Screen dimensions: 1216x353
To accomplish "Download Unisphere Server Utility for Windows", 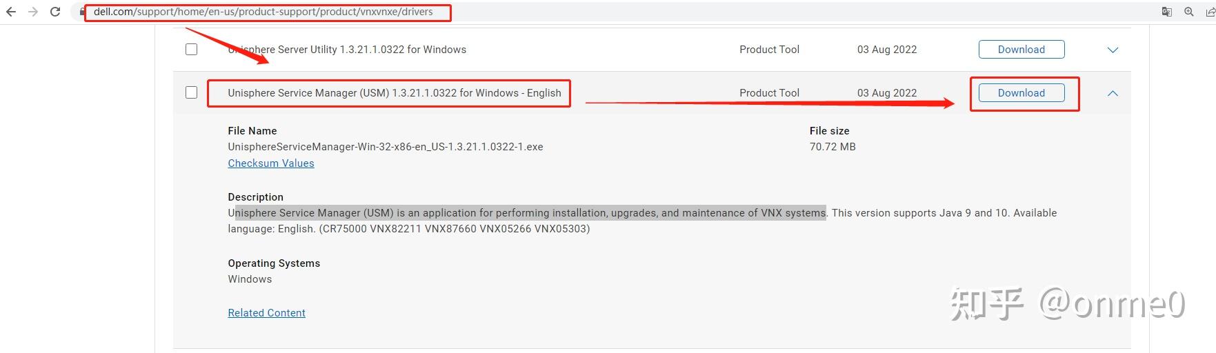I will tap(1021, 50).
